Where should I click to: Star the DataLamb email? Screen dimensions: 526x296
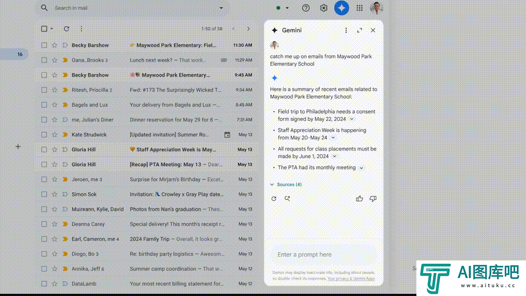click(54, 283)
